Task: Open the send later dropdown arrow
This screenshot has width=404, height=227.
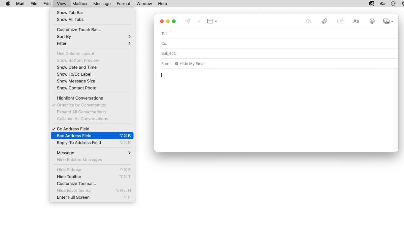Action: click(x=199, y=21)
